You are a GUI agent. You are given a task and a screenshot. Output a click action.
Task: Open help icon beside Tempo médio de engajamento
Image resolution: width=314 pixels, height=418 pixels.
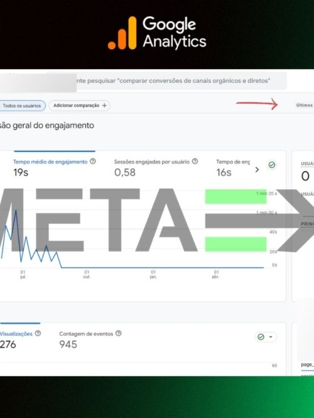[93, 162]
